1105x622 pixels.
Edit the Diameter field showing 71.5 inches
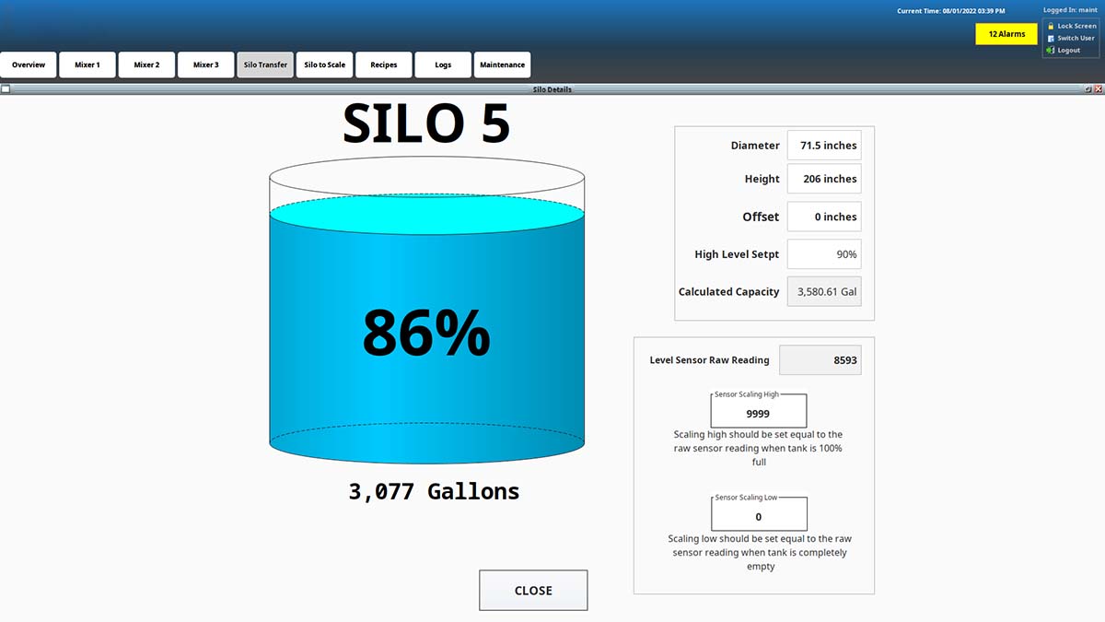coord(824,146)
